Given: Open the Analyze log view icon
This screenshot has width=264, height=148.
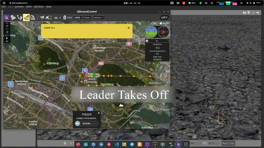Looking at the screenshot, I should click(33, 18).
